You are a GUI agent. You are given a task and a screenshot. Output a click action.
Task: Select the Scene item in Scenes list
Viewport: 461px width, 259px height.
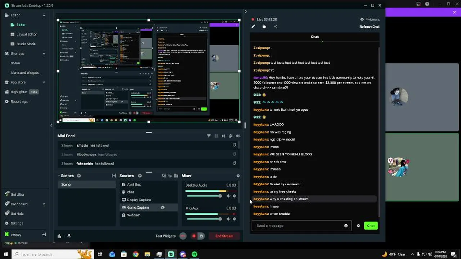pos(86,185)
